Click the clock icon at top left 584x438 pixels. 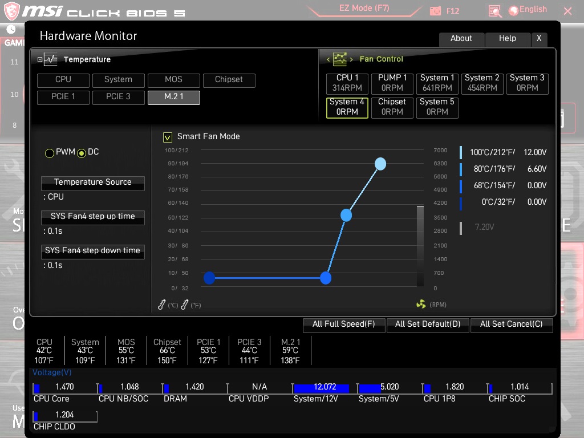click(x=11, y=29)
